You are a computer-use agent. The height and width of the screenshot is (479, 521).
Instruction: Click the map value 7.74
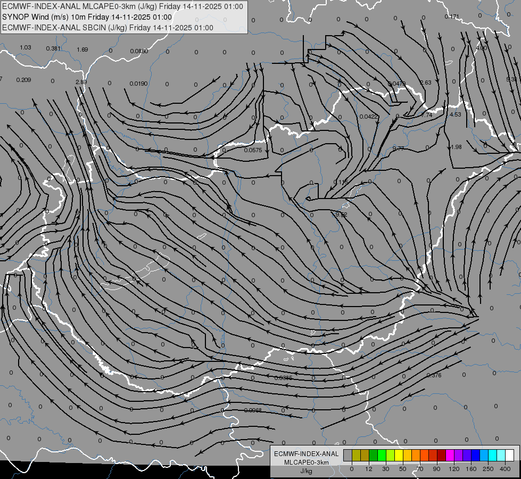pyautogui.click(x=427, y=115)
